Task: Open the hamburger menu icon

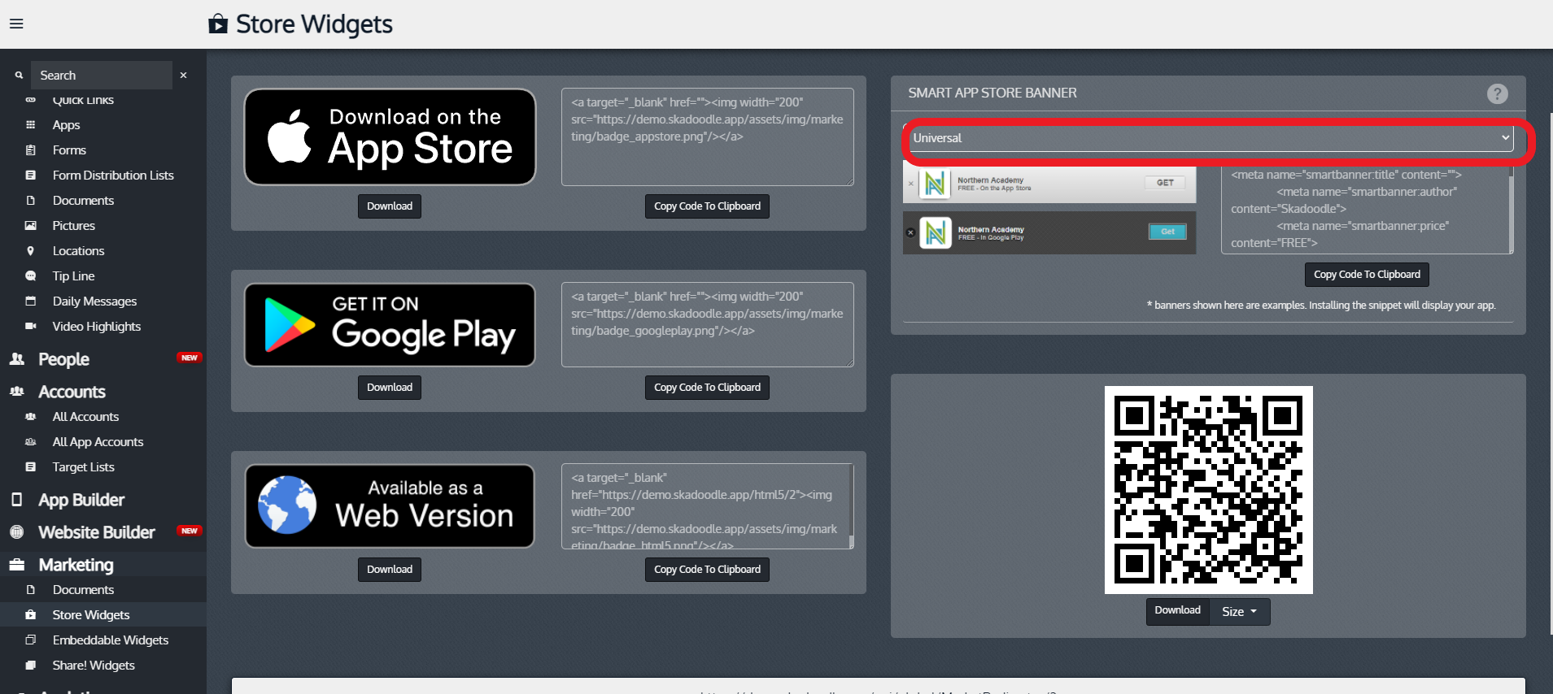Action: (16, 24)
